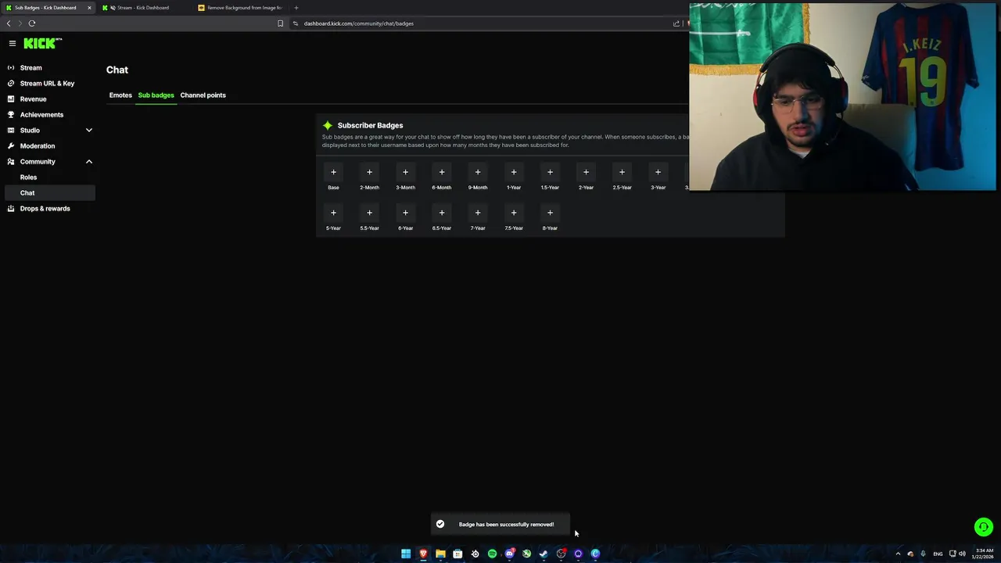Add a 5.5-Year subscriber badge
Image resolution: width=1001 pixels, height=563 pixels.
click(369, 213)
